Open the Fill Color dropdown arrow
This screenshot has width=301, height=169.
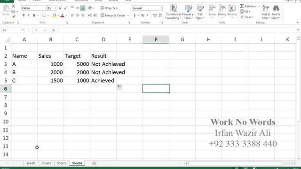coord(58,15)
